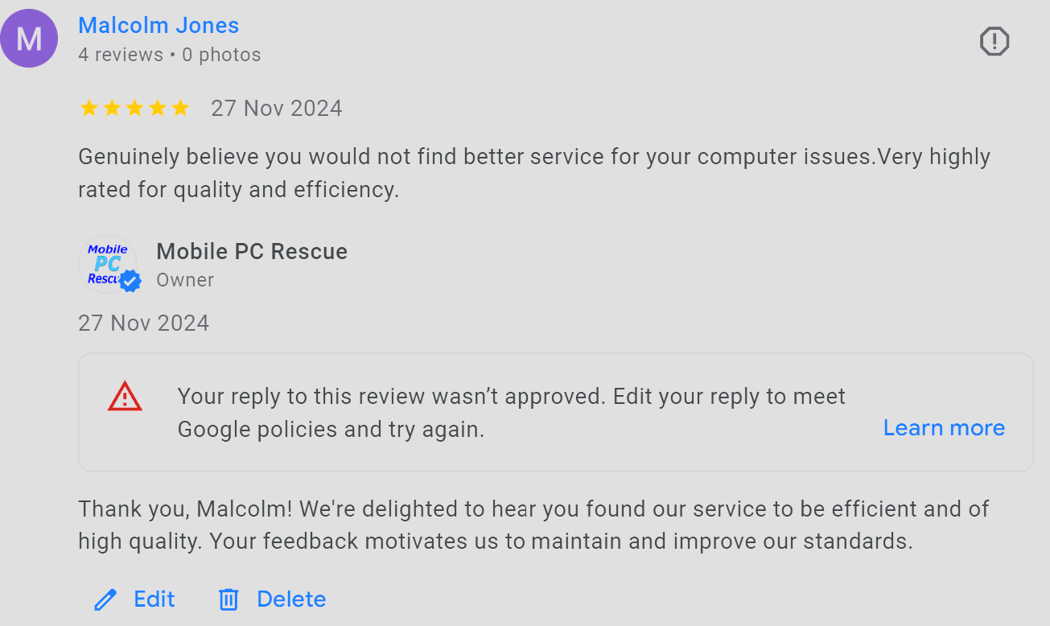Click the review date 27 Nov 2024 beside stars

277,109
